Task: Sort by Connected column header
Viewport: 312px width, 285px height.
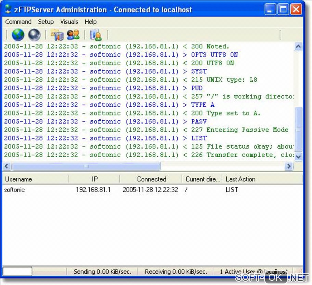Action: tap(151, 179)
